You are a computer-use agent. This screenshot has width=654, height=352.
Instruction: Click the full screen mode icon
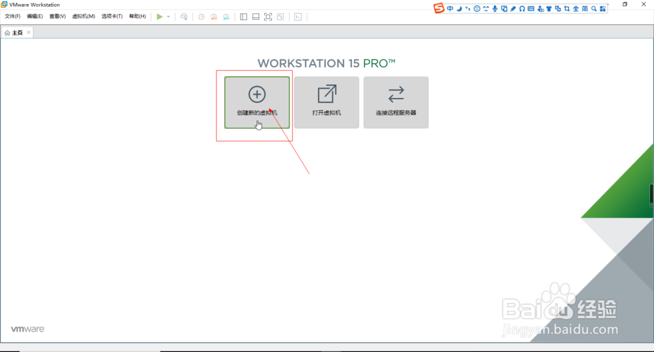coord(268,17)
